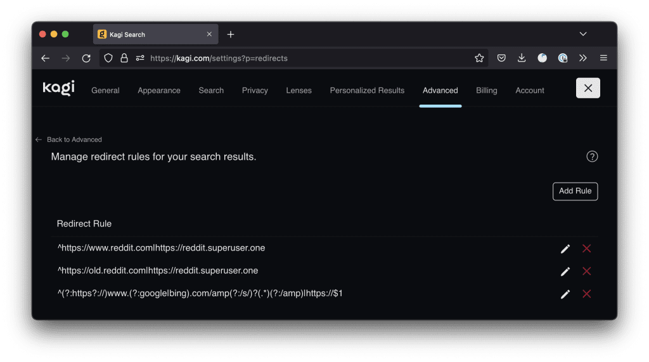Viewport: 649px width, 362px height.
Task: Click the Add Rule button
Action: (575, 191)
